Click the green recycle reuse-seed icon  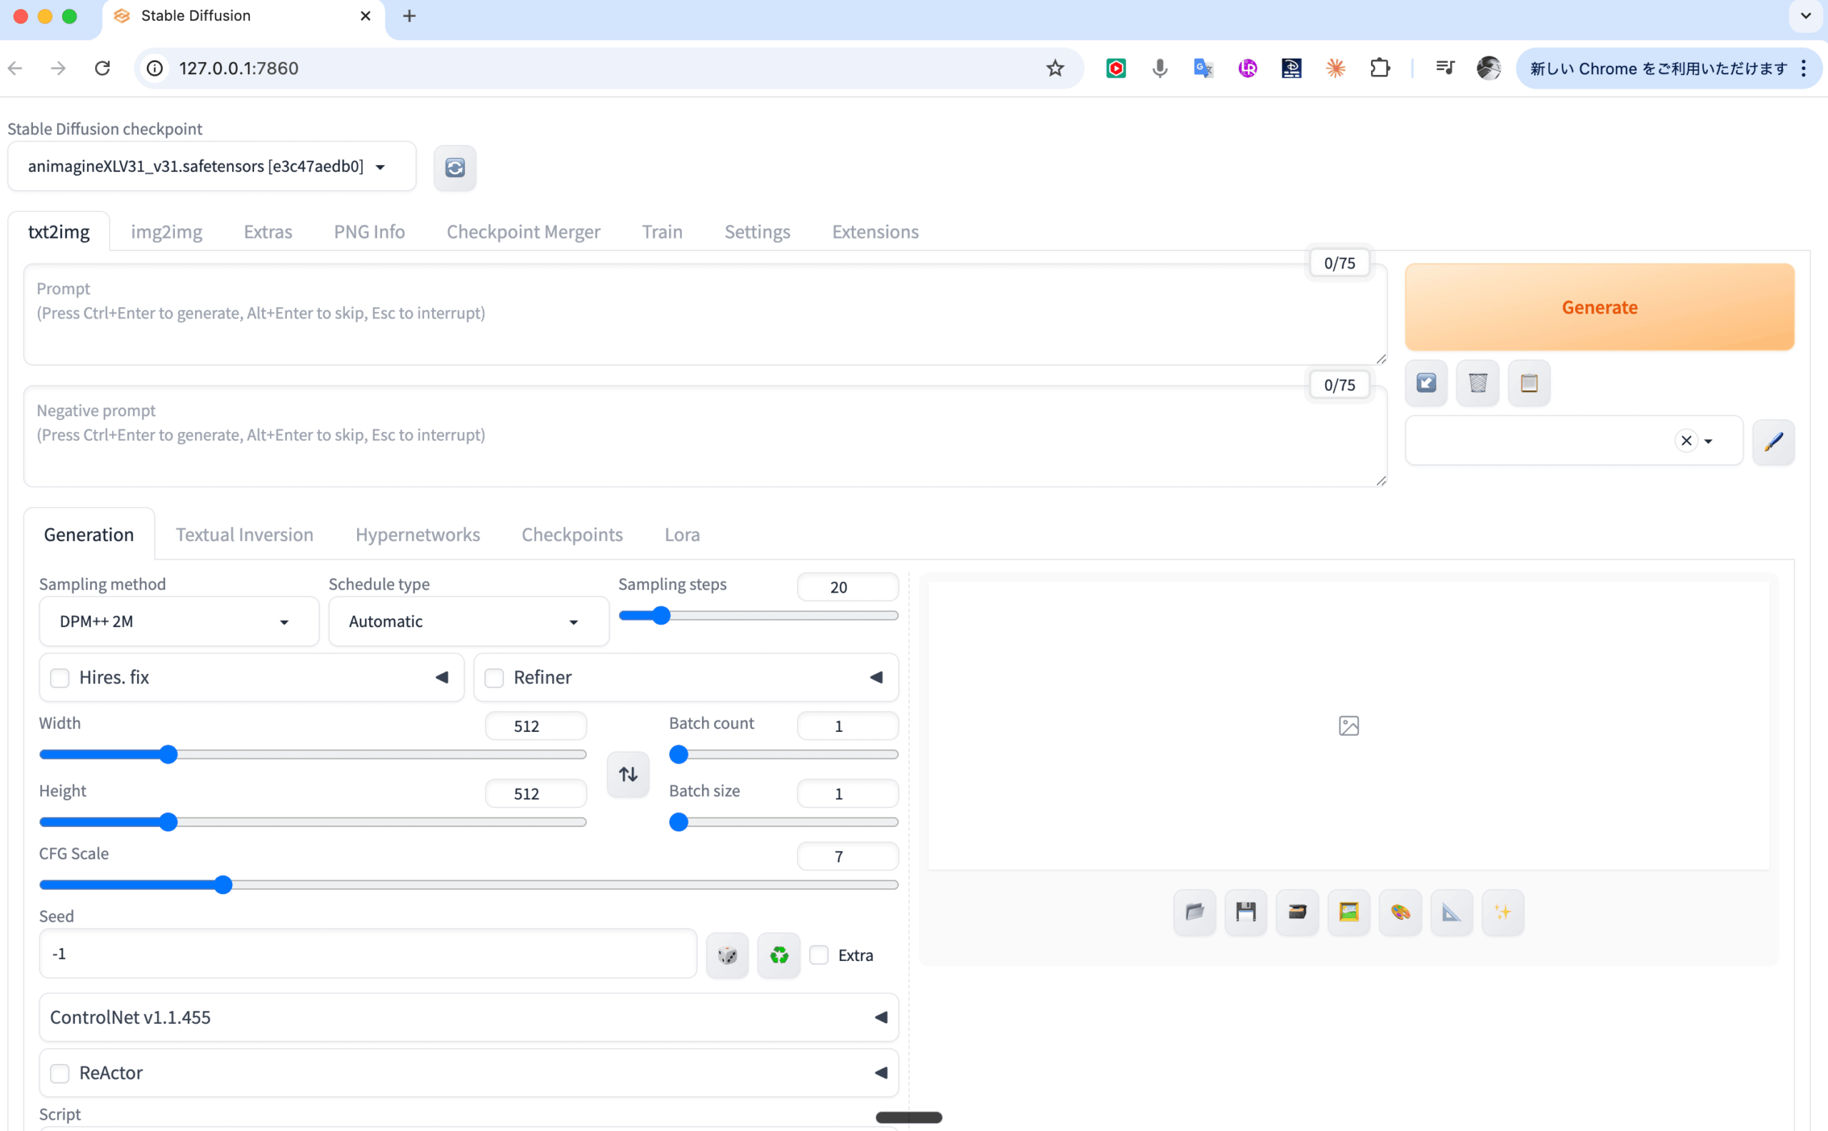click(778, 955)
